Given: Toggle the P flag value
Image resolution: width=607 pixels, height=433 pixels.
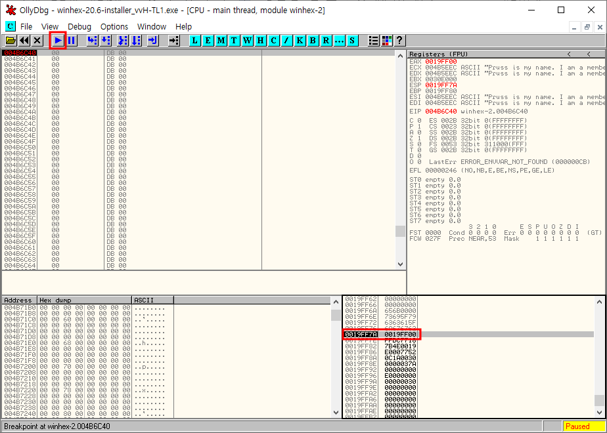Looking at the screenshot, I should [420, 127].
